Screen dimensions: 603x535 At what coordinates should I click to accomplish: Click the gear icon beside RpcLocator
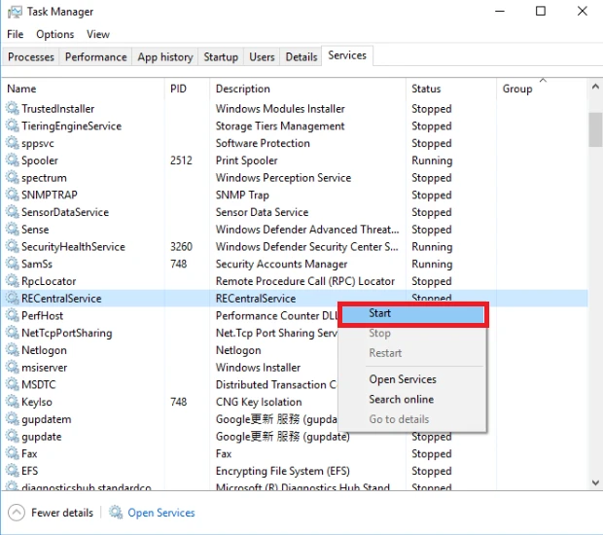point(13,281)
